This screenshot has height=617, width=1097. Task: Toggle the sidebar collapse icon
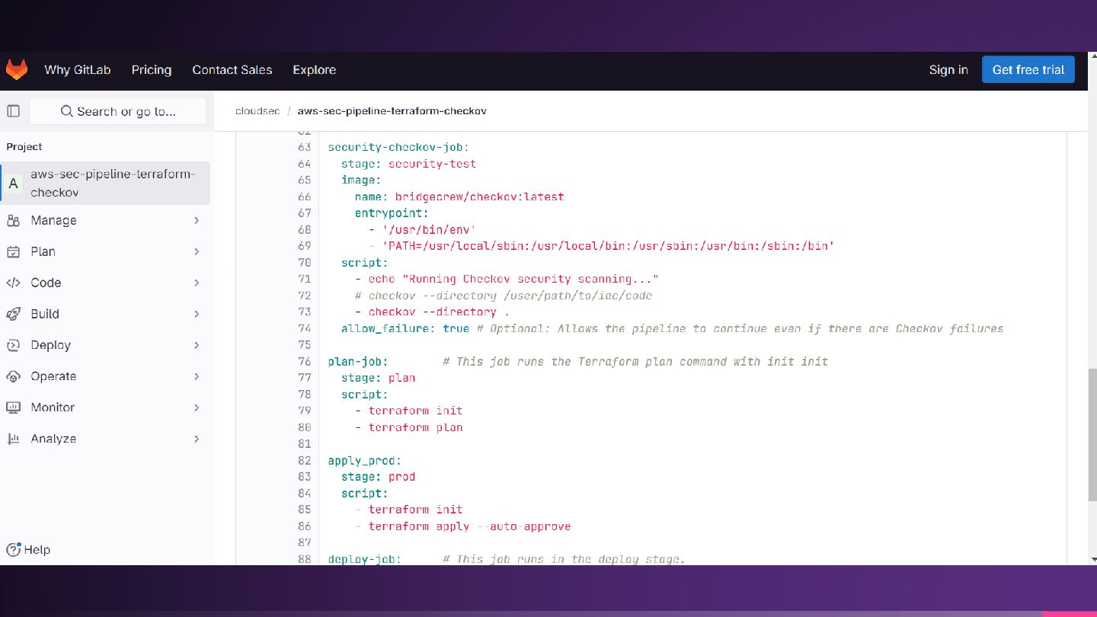(x=13, y=111)
